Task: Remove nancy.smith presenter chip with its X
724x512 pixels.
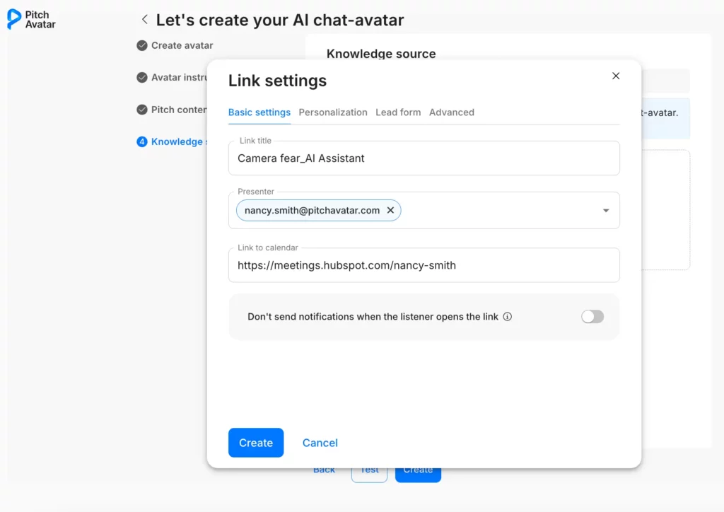Action: tap(390, 210)
